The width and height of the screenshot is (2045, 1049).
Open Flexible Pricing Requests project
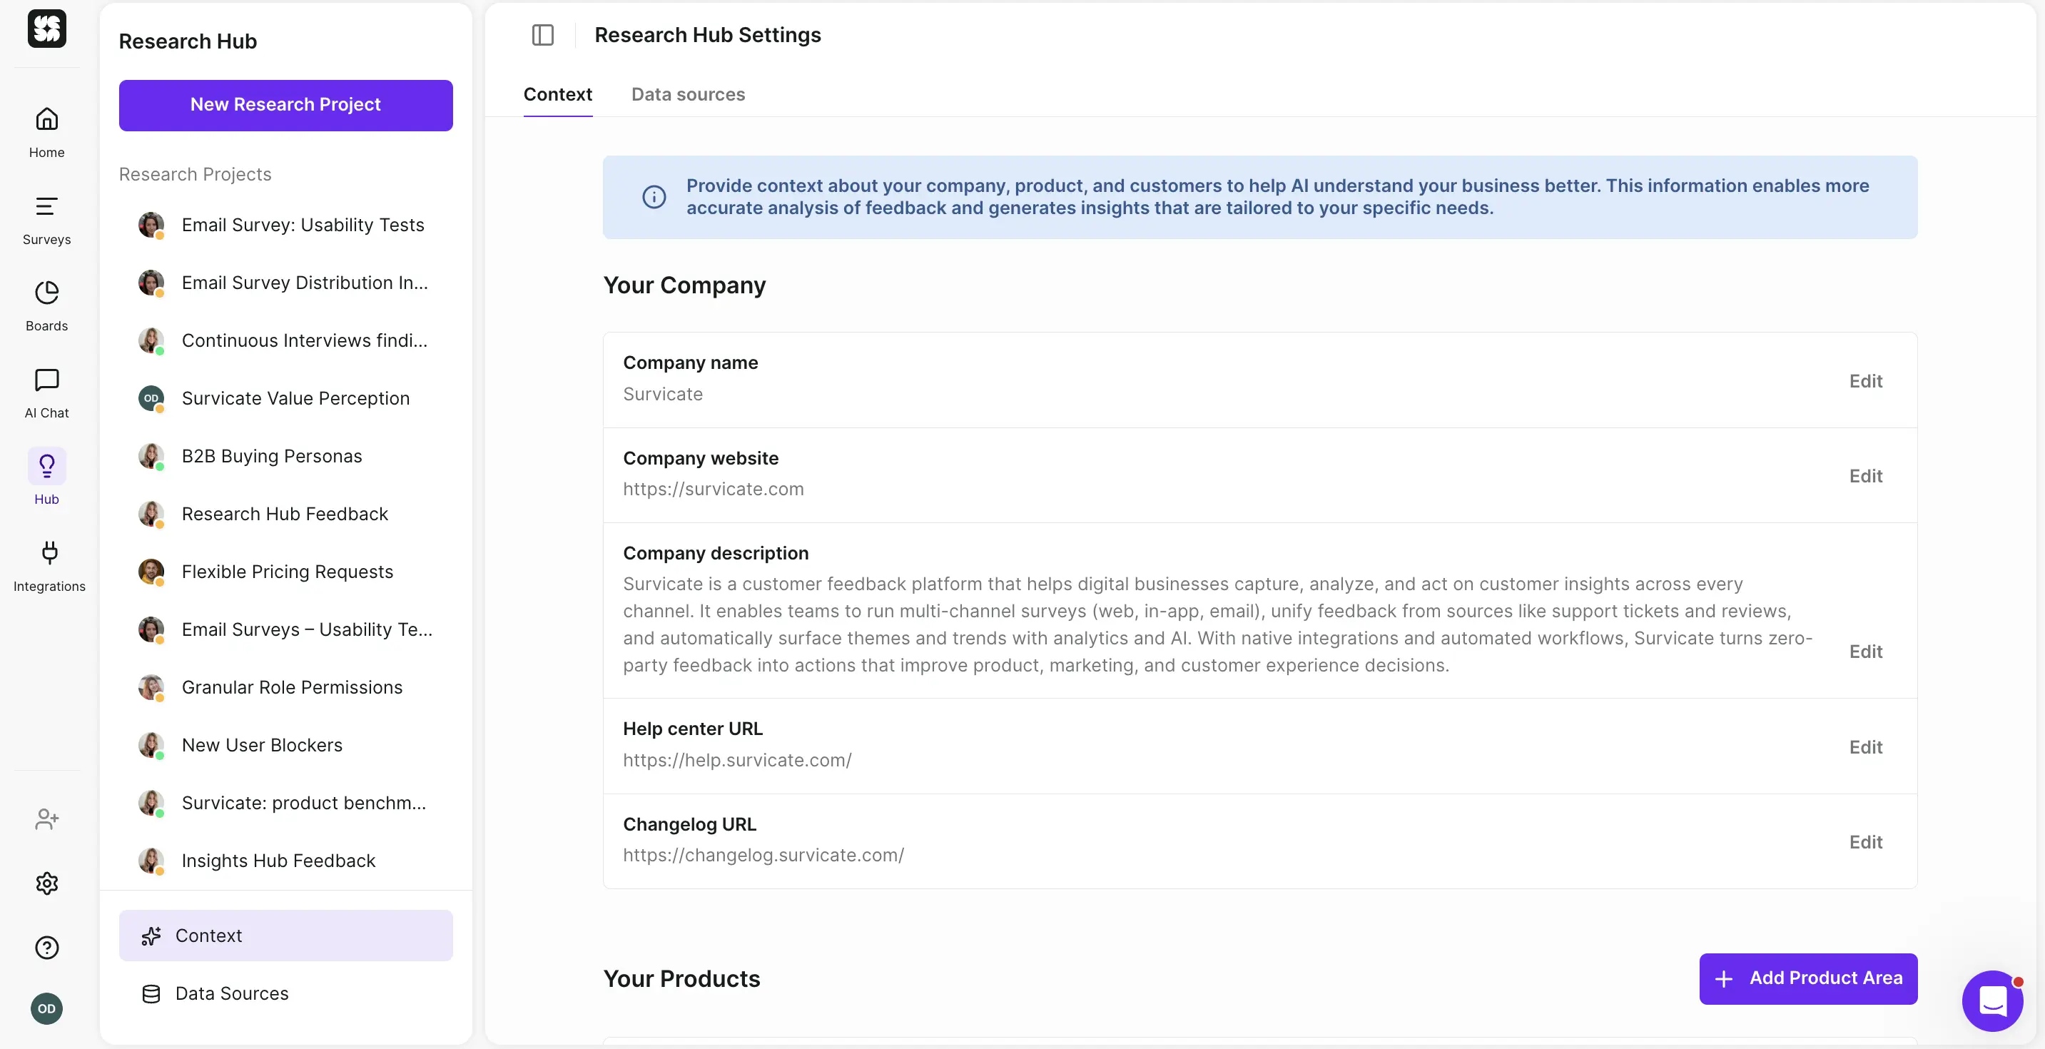(x=286, y=572)
